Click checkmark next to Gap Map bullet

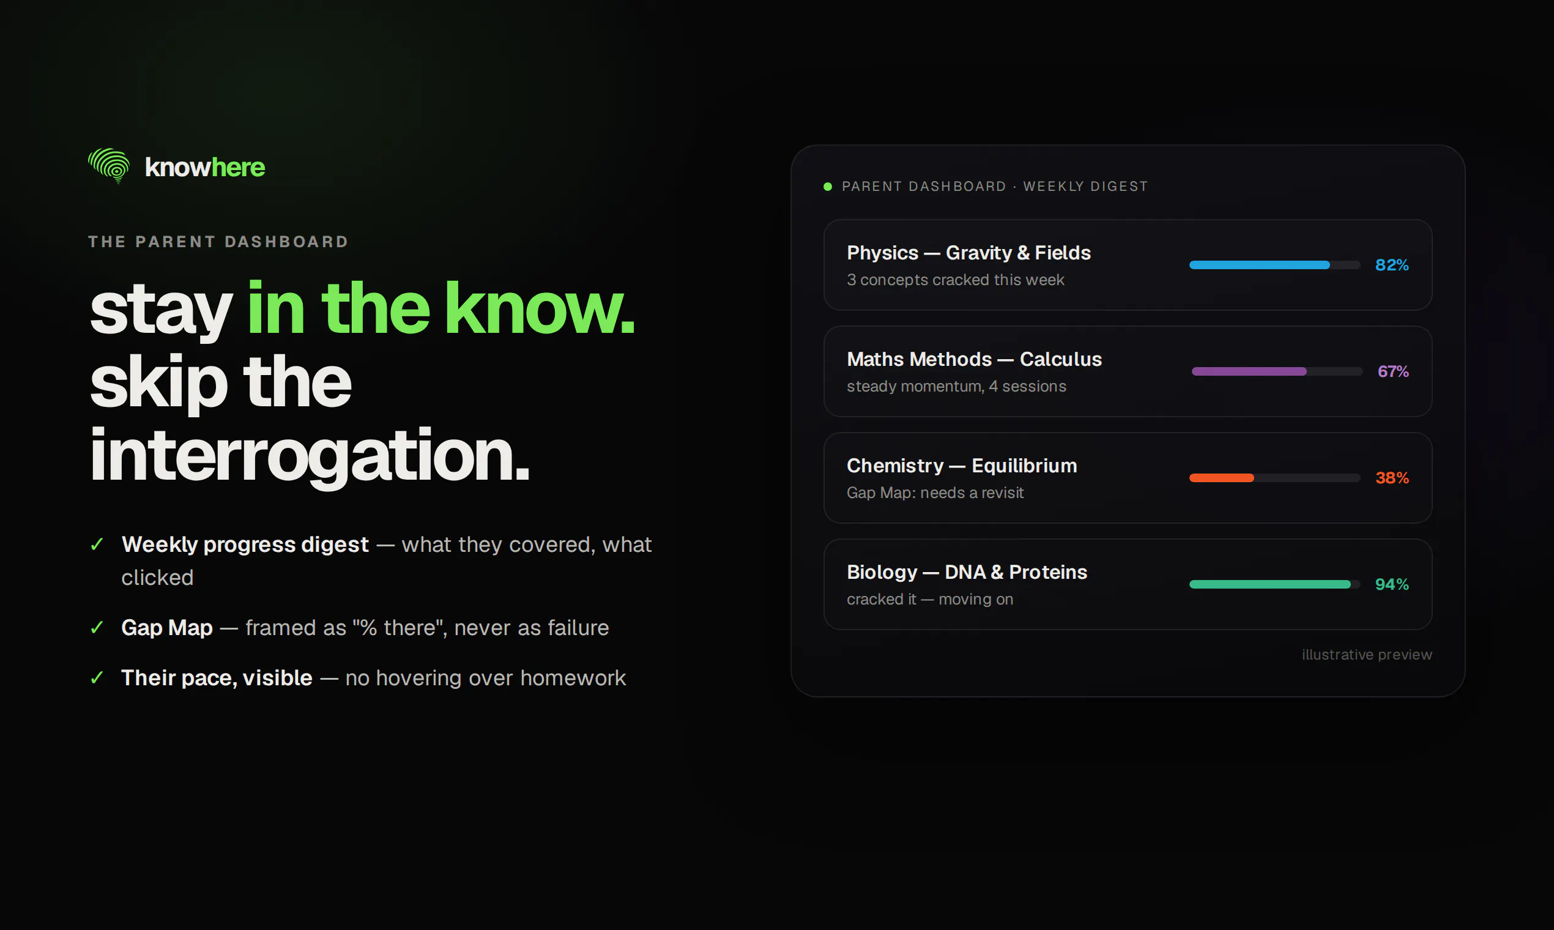point(97,627)
